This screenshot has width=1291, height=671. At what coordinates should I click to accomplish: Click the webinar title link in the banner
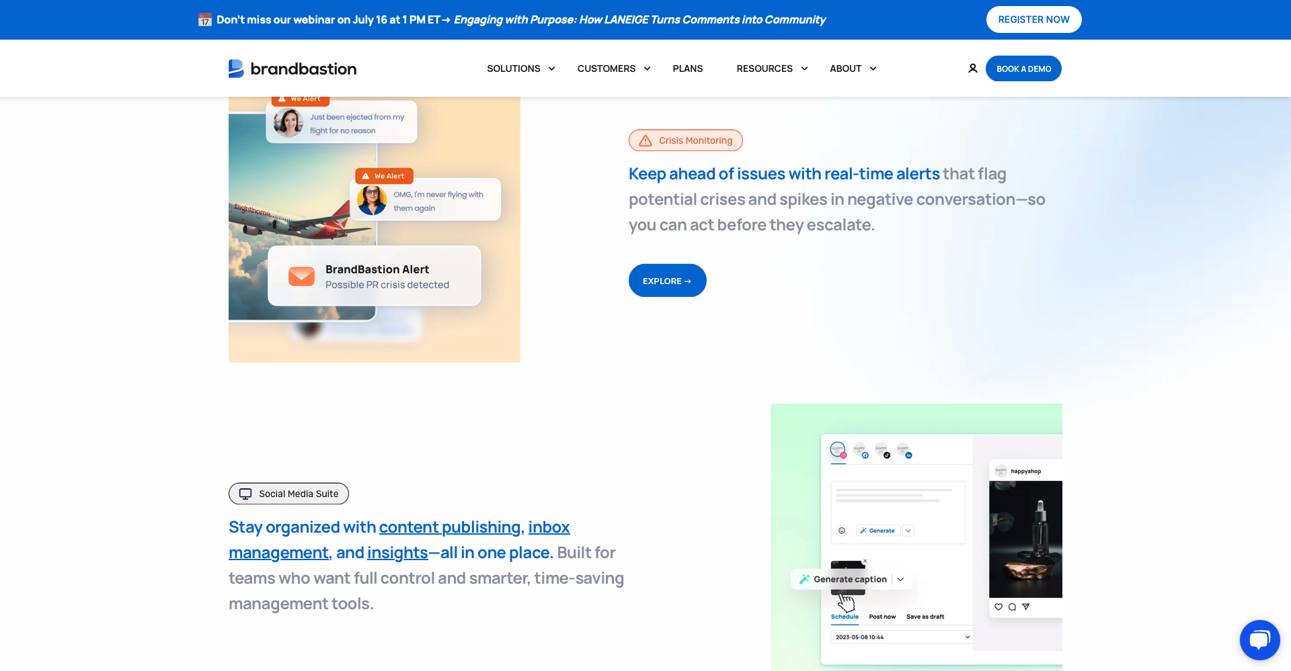point(639,19)
